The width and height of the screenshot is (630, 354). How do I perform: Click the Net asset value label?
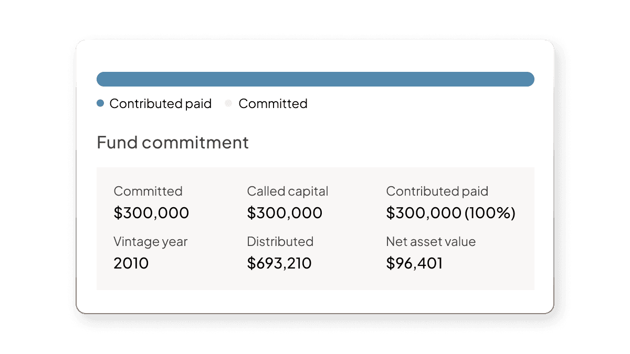coord(431,242)
